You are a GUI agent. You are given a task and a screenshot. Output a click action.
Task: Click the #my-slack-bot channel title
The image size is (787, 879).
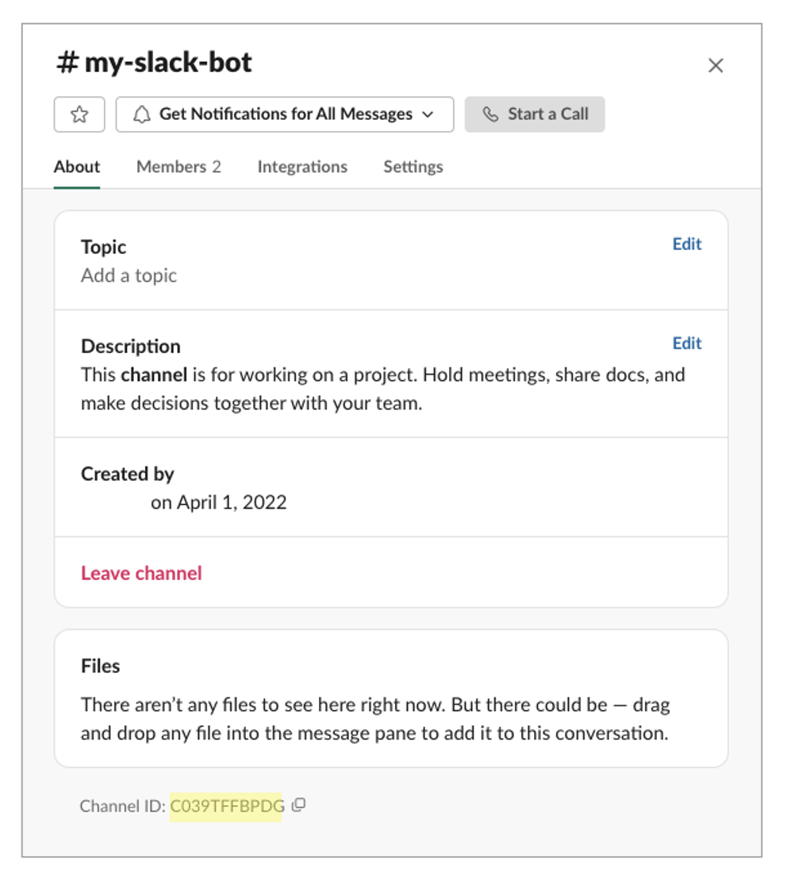tap(154, 62)
